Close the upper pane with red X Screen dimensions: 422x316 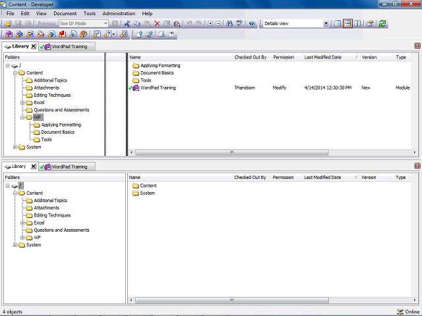417,46
